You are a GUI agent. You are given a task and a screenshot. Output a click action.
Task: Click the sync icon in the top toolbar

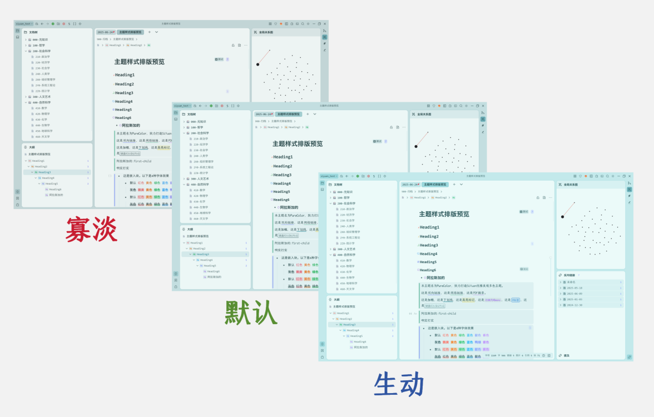(x=341, y=176)
